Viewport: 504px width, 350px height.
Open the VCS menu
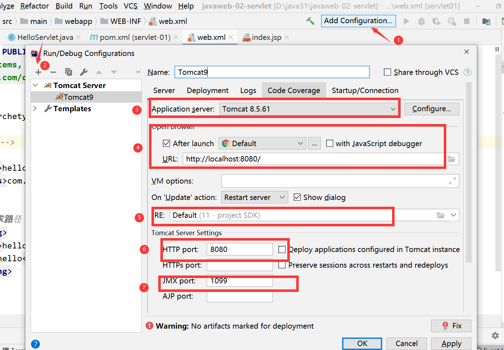coord(130,6)
